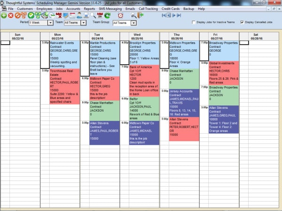Image resolution: width=282 pixels, height=211 pixels.
Task: Open the Help menu
Action: pos(202,9)
